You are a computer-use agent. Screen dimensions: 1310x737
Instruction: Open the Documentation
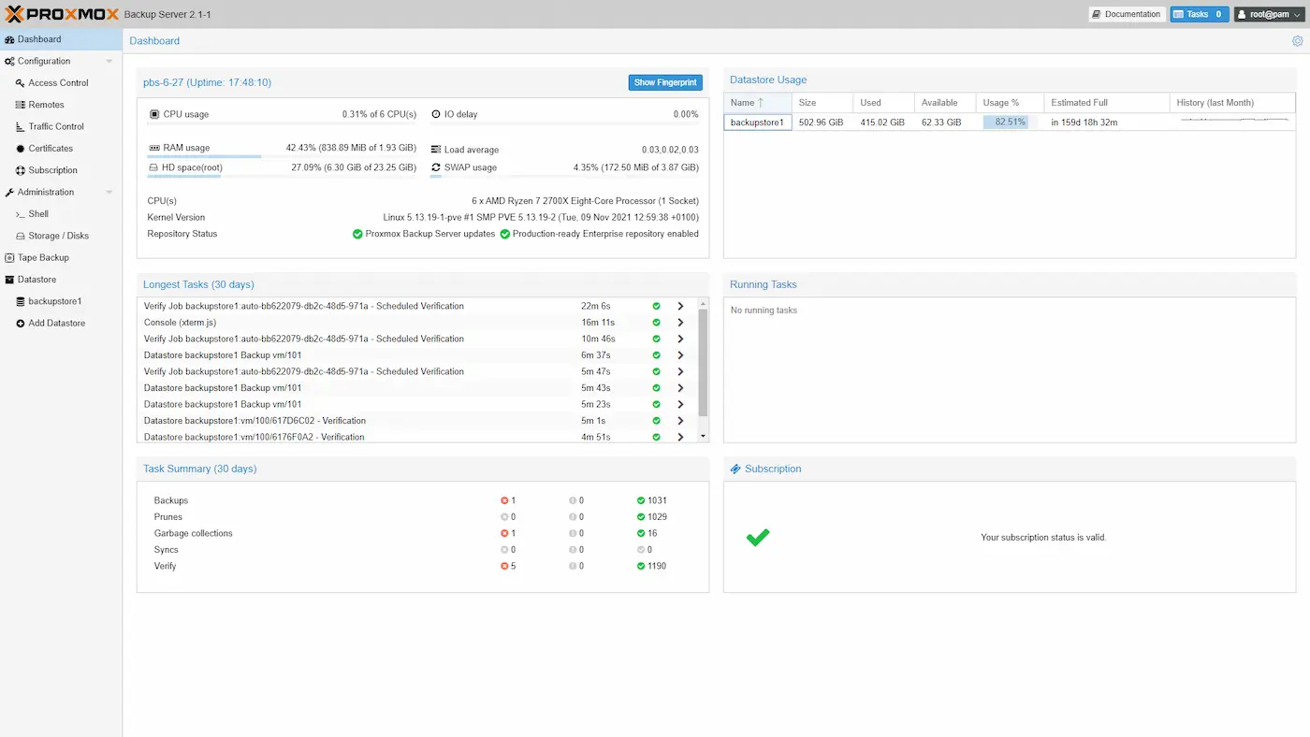point(1127,13)
